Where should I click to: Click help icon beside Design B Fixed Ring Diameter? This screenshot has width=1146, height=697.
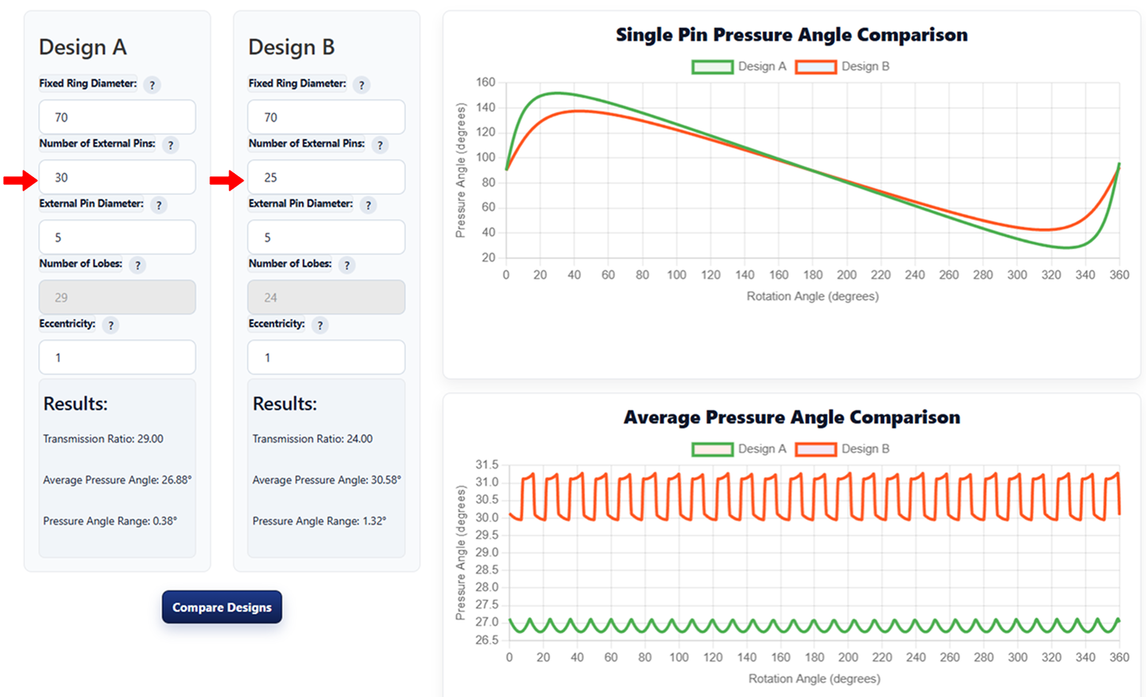coord(361,85)
